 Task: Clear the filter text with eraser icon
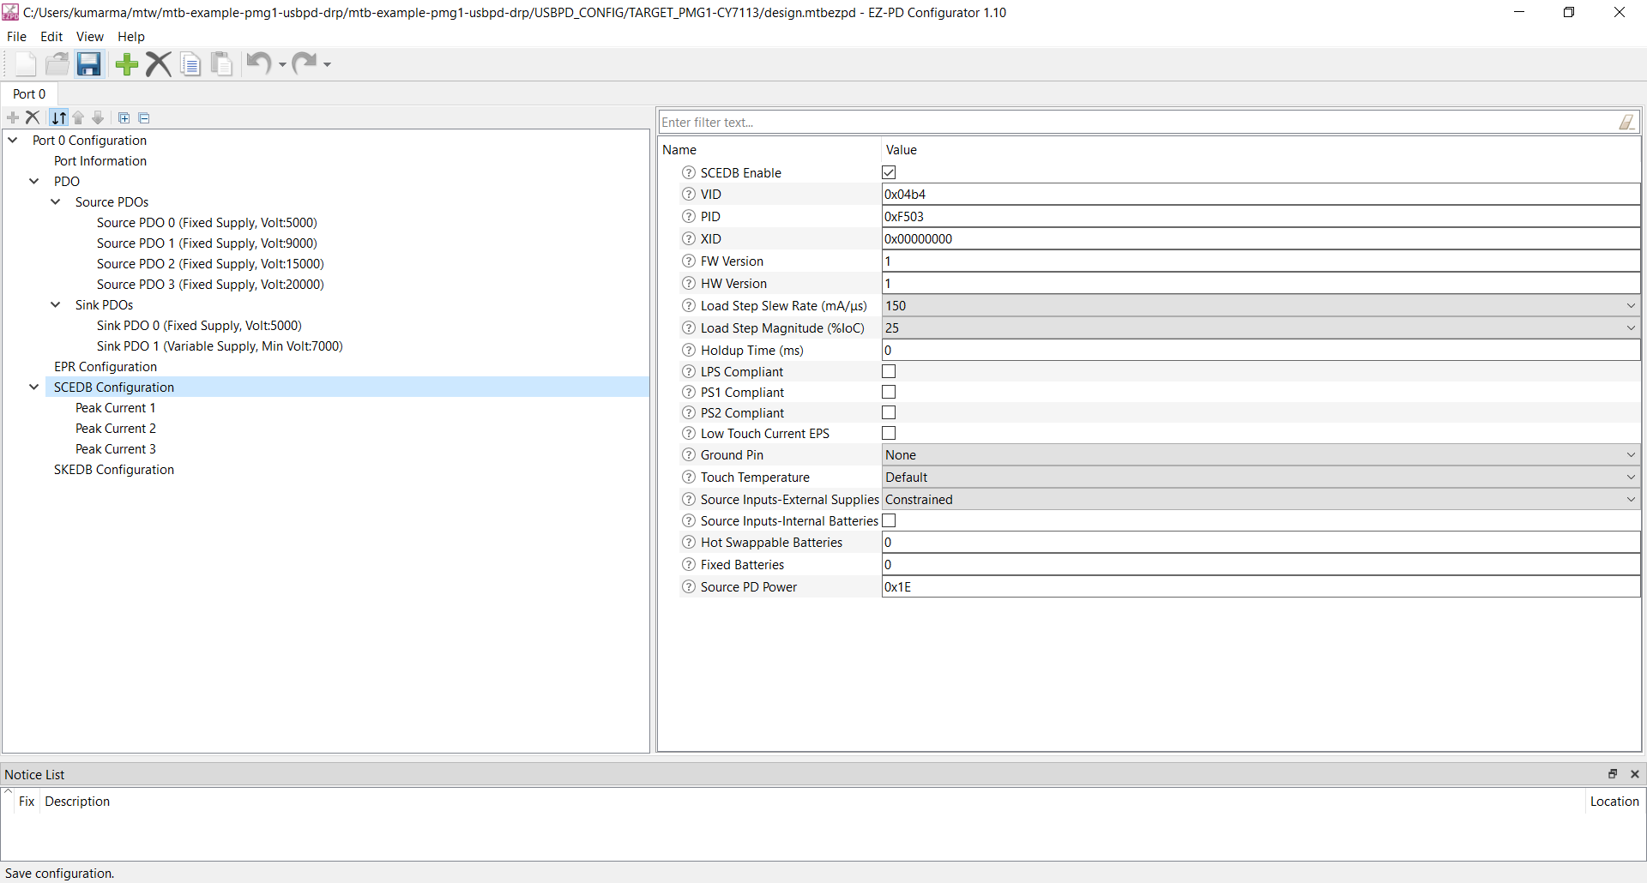[x=1626, y=123]
